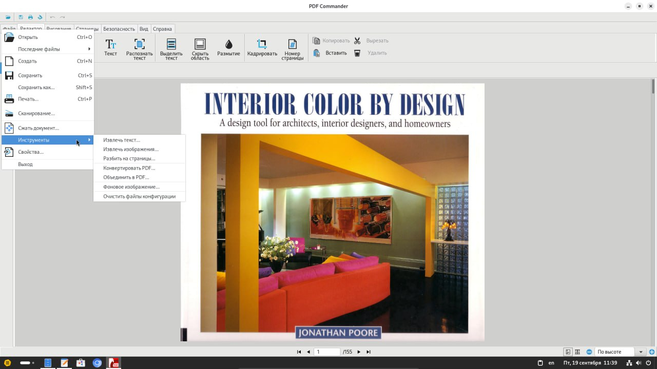Toggle the two-page view mode button
The image size is (657, 369).
(577, 352)
